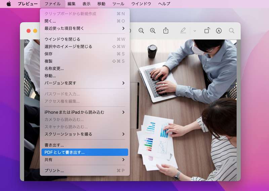Click the search magnifier in toolbar
The width and height of the screenshot is (269, 191).
pos(231,31)
